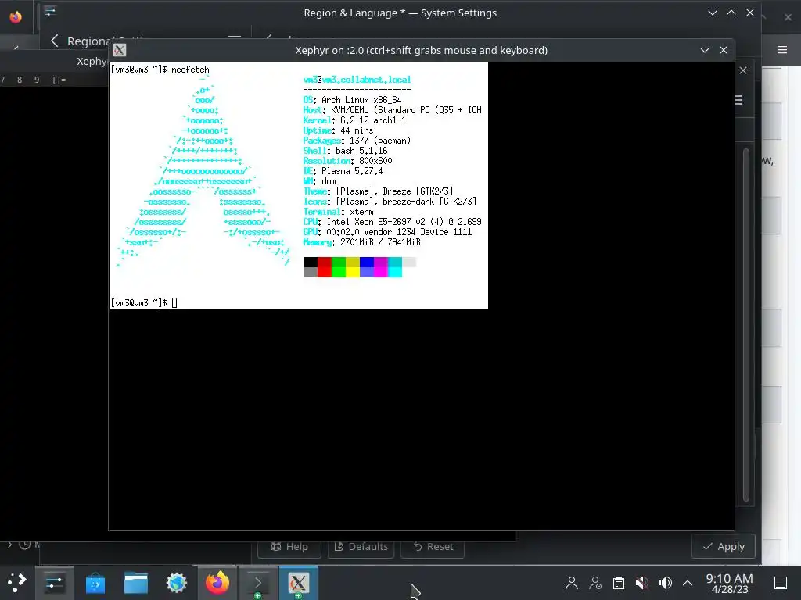
Task: Close the System Settings window
Action: (750, 12)
